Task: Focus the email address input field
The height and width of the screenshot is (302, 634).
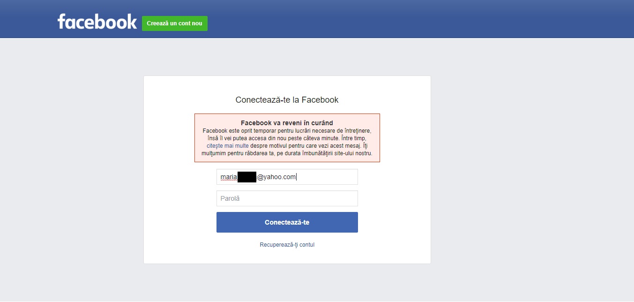Action: pos(328,177)
